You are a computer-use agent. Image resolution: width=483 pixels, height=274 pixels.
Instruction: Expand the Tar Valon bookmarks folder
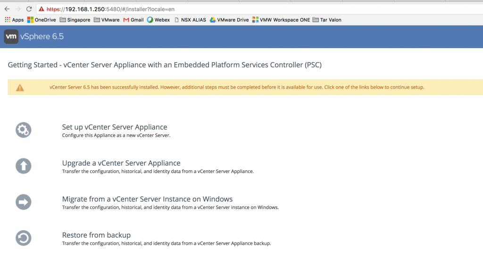click(327, 20)
